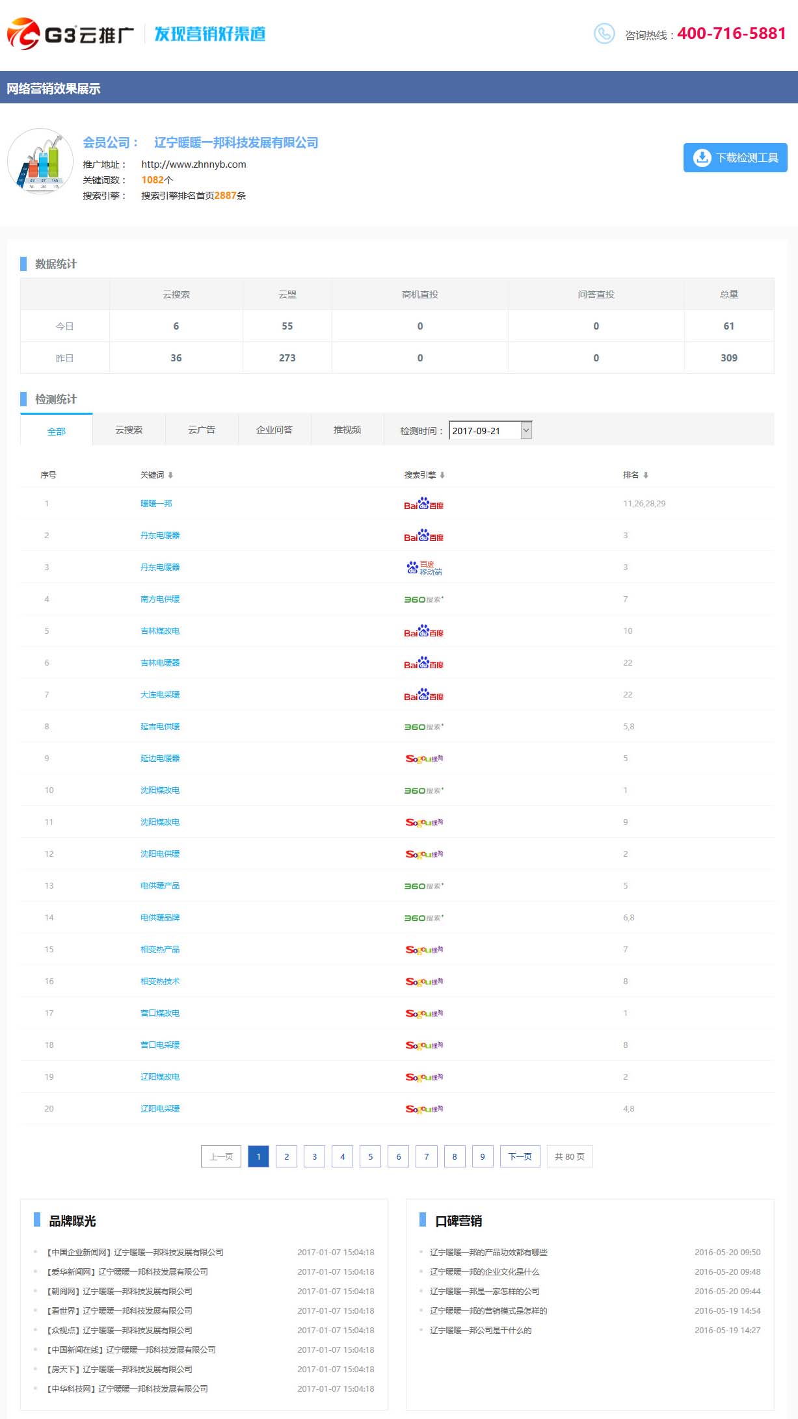Image resolution: width=798 pixels, height=1419 pixels.
Task: Click Baidu logo in row 1
Action: [423, 504]
